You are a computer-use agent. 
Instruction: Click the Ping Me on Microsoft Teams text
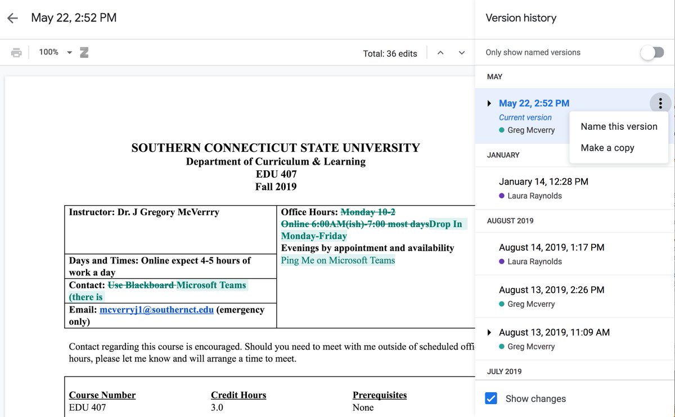click(338, 260)
